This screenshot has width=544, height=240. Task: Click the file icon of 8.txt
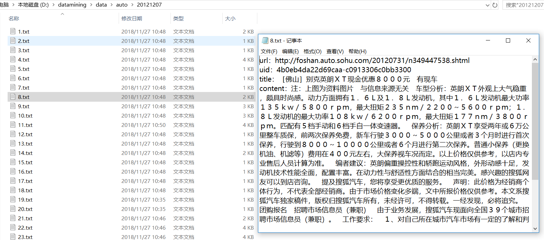[13, 96]
